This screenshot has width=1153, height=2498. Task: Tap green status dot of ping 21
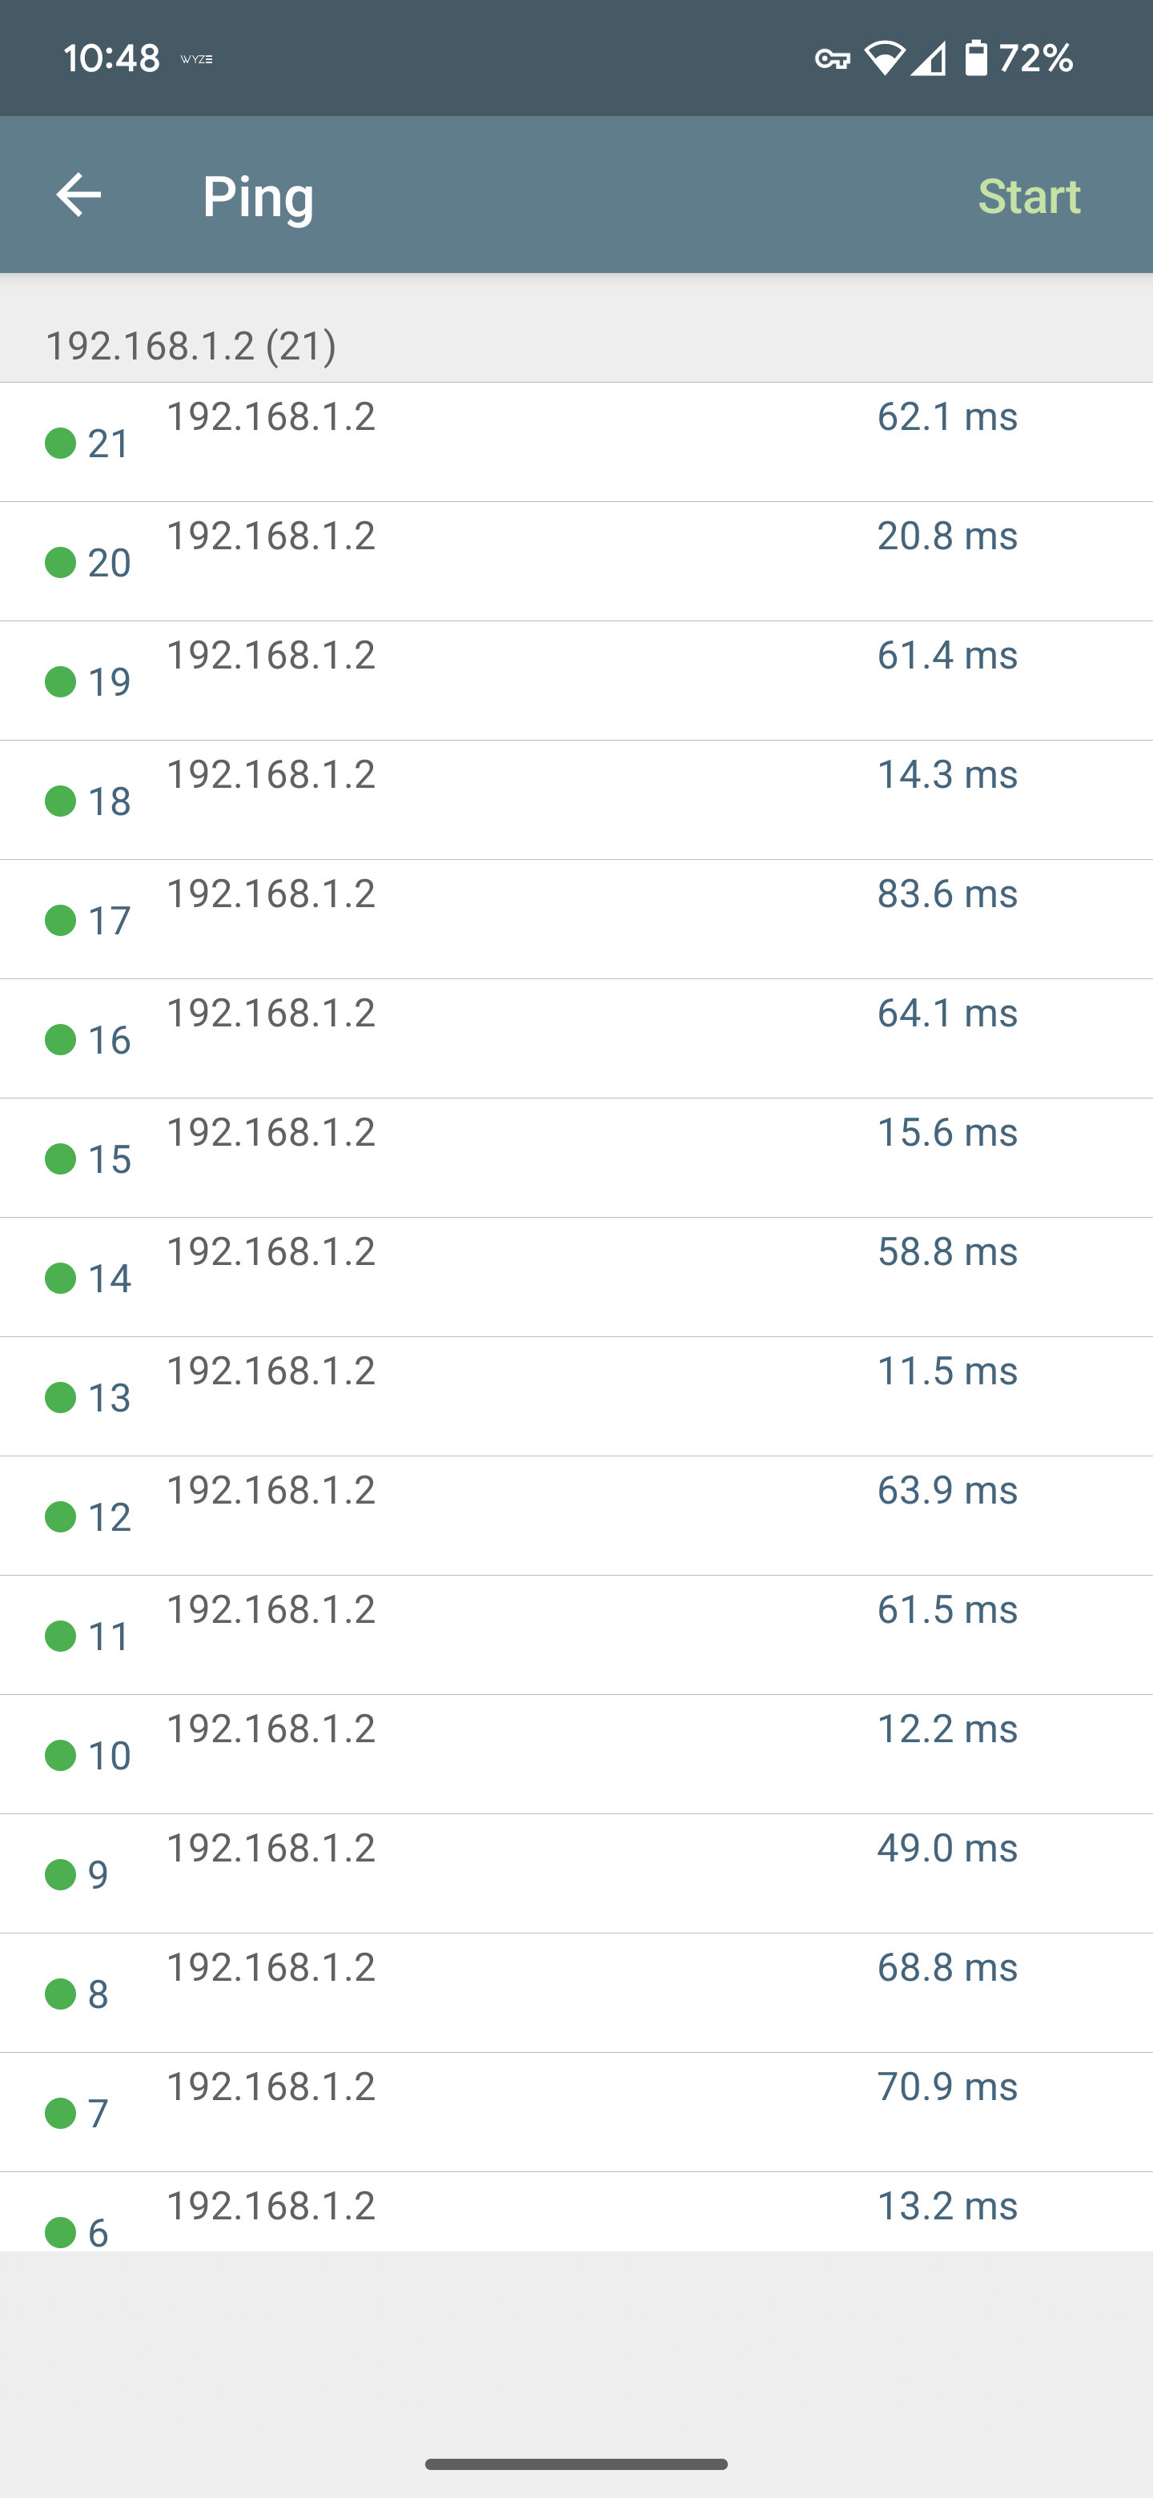click(60, 444)
